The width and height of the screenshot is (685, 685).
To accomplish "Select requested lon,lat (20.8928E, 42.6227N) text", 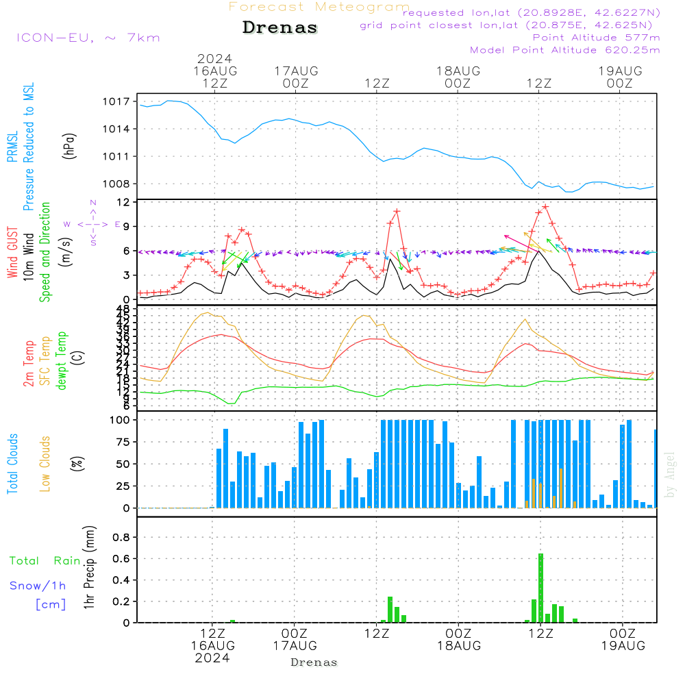I will pyautogui.click(x=532, y=13).
